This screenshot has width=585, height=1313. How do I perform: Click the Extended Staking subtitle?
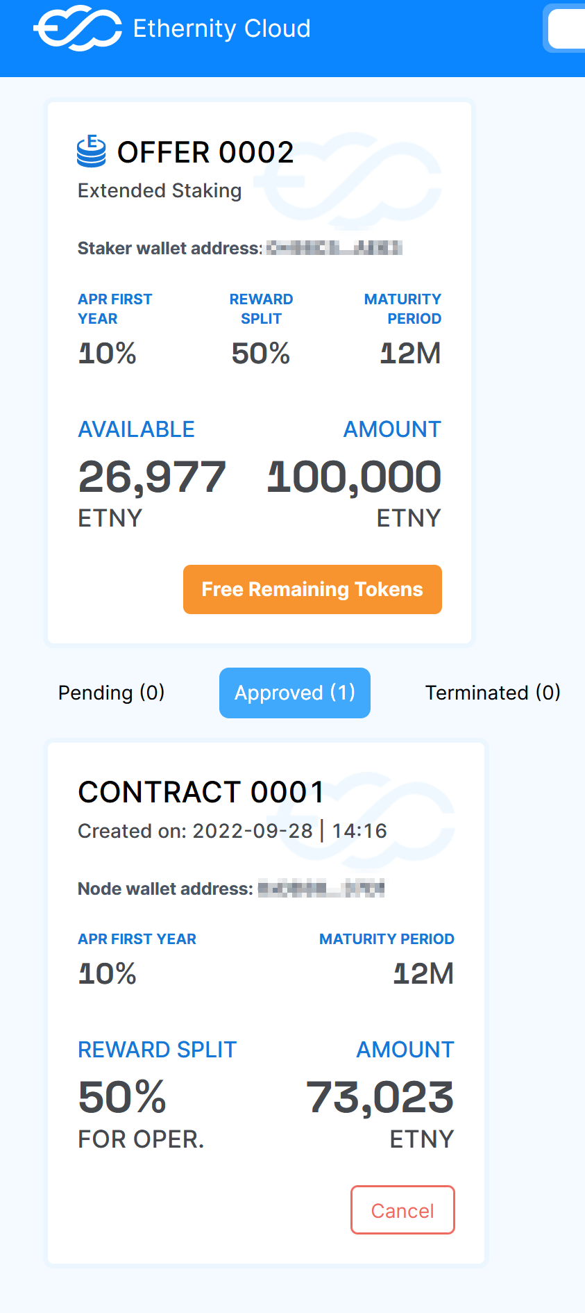point(160,190)
